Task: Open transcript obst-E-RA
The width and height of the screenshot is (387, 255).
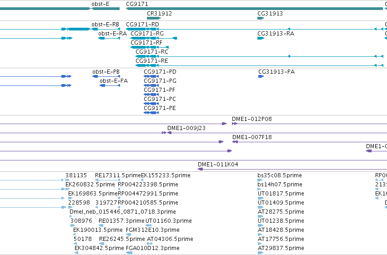Action: pyautogui.click(x=112, y=34)
